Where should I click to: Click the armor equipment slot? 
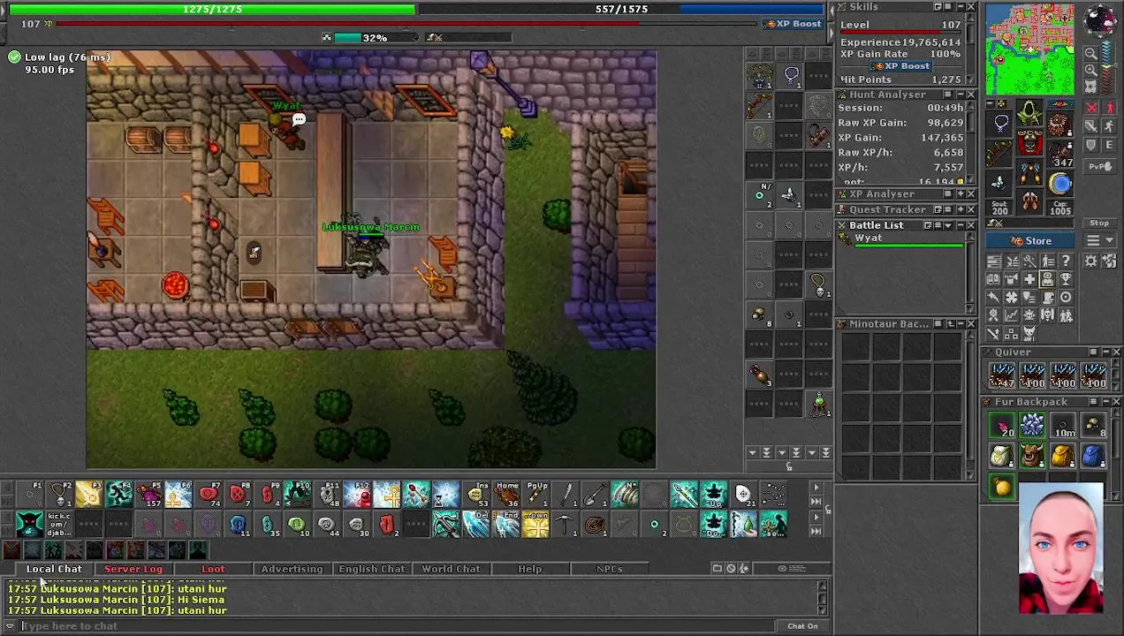click(1029, 142)
